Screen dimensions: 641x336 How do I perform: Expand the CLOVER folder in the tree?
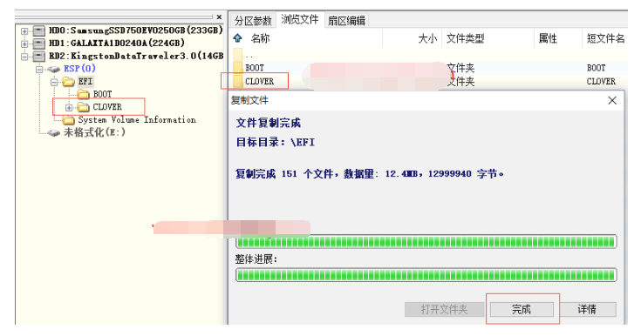(69, 108)
